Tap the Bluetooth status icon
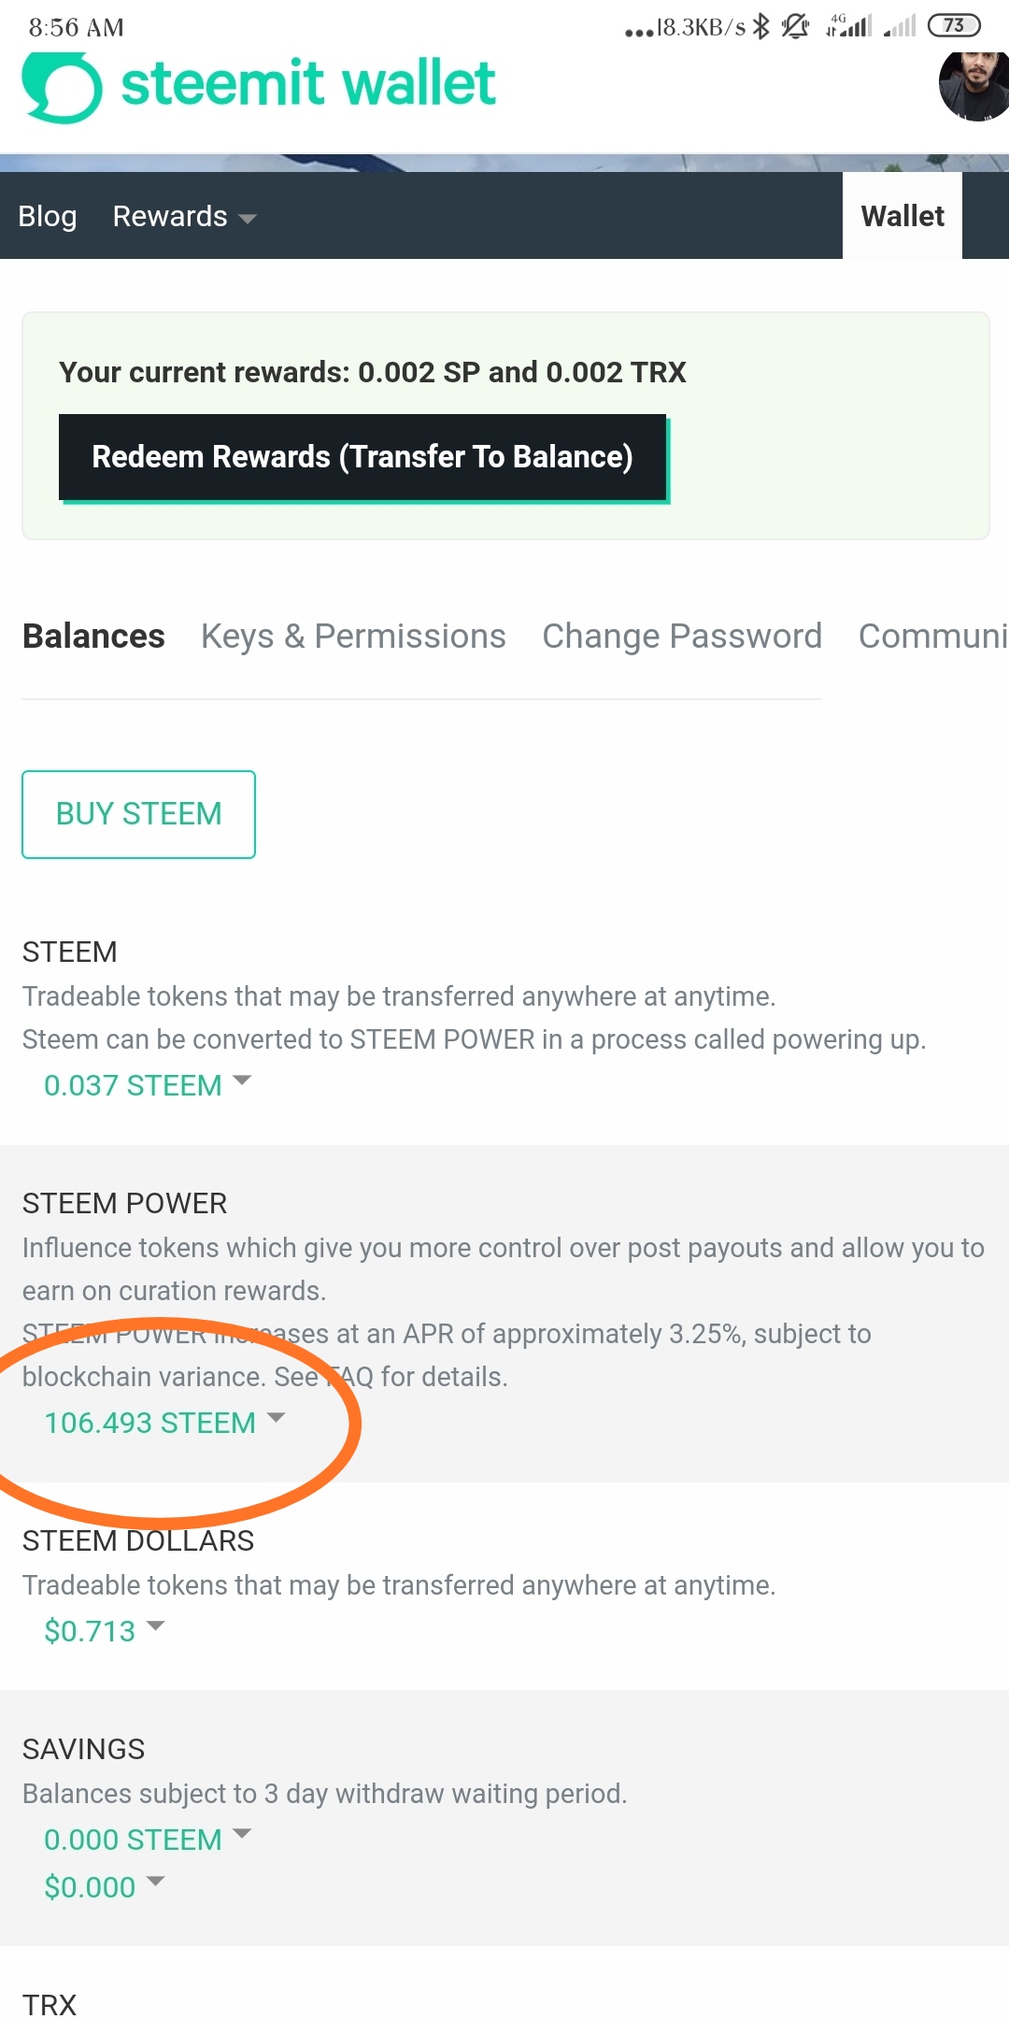This screenshot has height=2019, width=1009. pyautogui.click(x=761, y=26)
